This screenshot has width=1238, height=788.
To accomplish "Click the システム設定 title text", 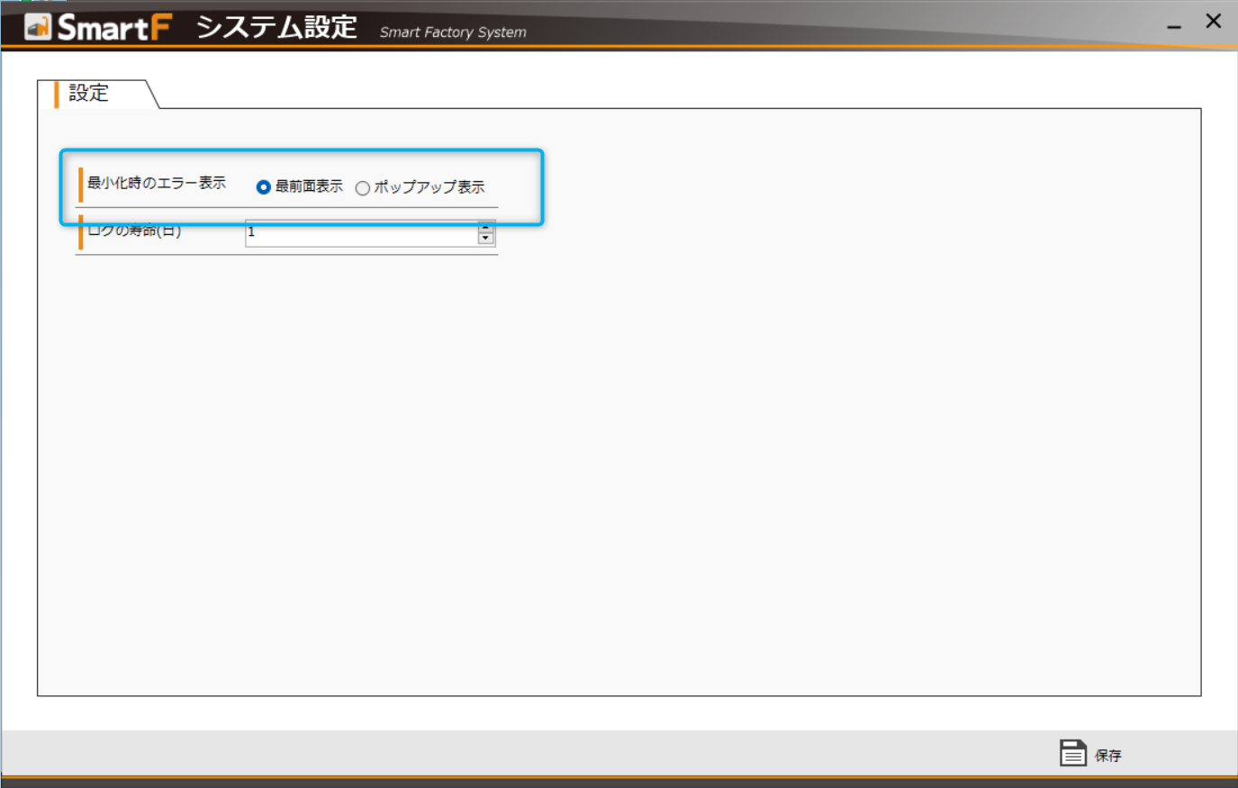I will tap(276, 27).
